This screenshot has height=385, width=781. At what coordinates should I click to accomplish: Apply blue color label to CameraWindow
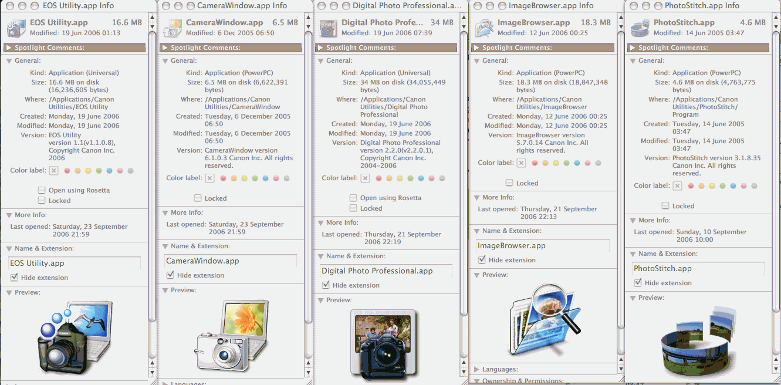[265, 178]
